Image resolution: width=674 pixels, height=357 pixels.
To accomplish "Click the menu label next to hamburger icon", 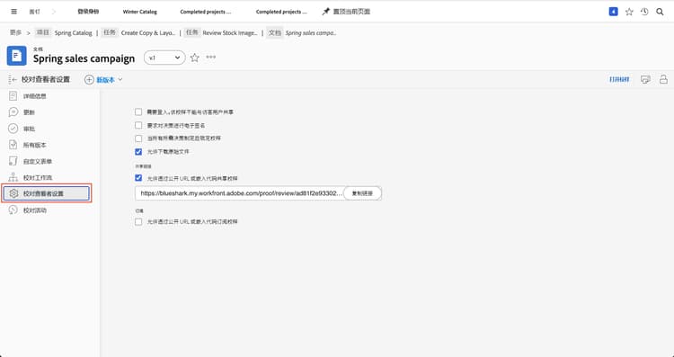I will (x=34, y=12).
